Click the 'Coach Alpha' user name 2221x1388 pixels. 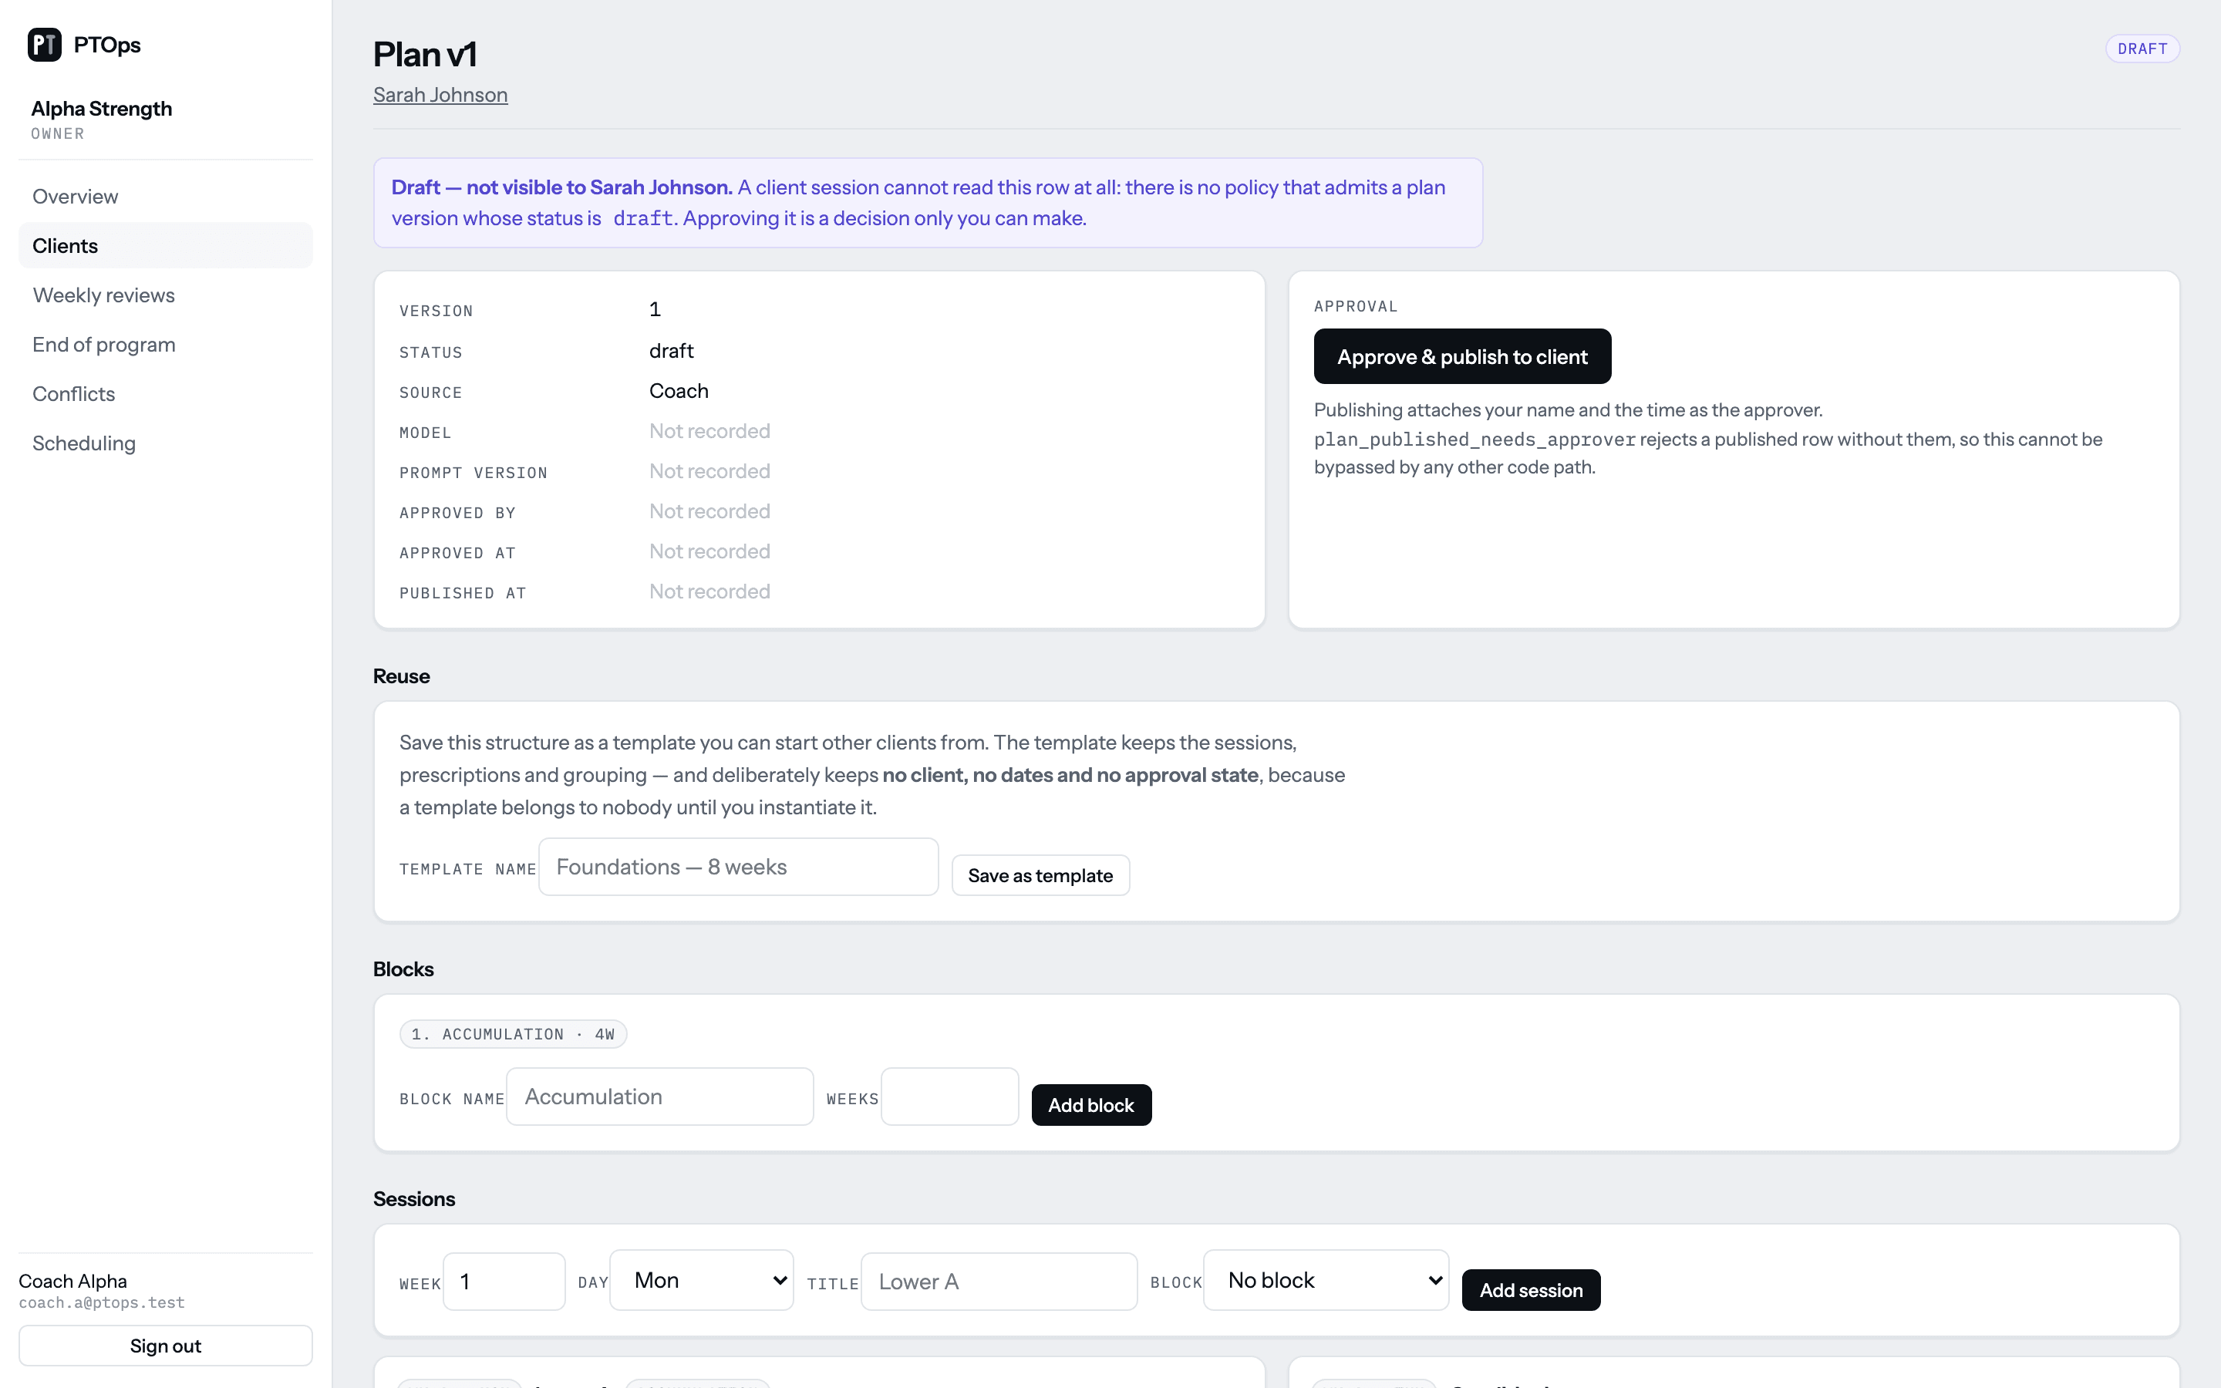click(72, 1281)
